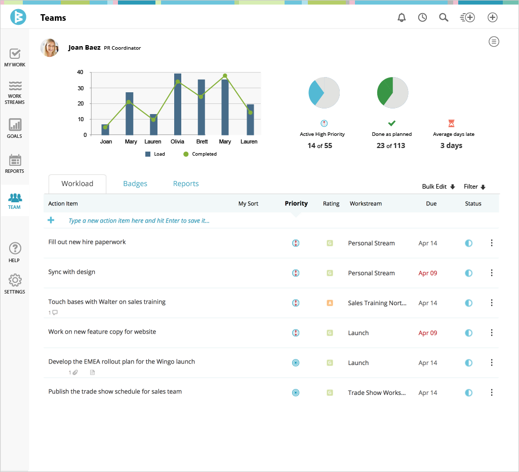Click the green rating badge on 'Work on new feature copy'
The width and height of the screenshot is (519, 472).
[330, 333]
